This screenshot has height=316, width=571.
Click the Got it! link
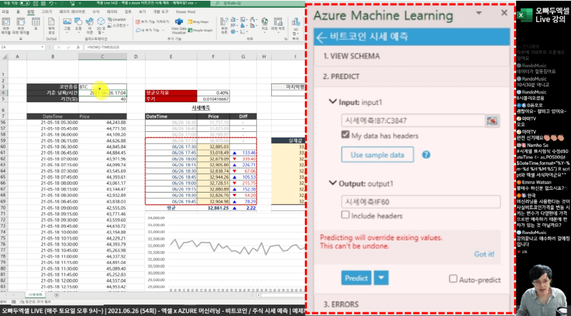[484, 254]
